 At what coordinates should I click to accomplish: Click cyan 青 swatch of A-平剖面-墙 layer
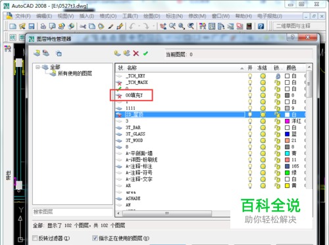[287, 154]
